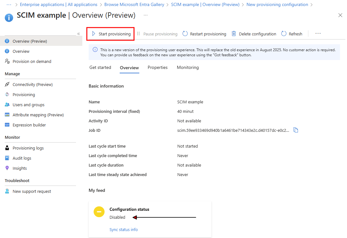This screenshot has width=347, height=238.
Task: Click Delete configuration button
Action: (x=254, y=34)
